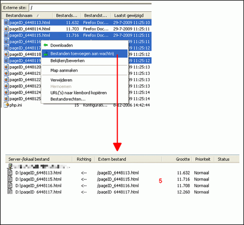This screenshot has height=225, width=244.
Task: Click the Firefox icon of pageID_6448115.html
Action: (6, 35)
